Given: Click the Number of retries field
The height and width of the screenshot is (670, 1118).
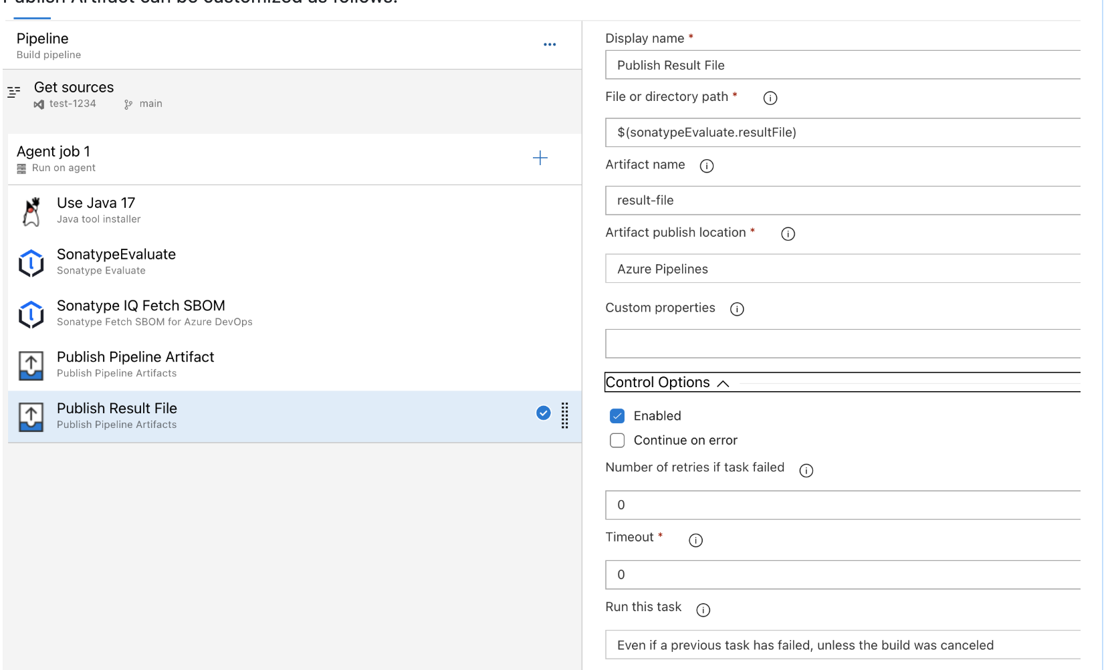Looking at the screenshot, I should point(843,505).
